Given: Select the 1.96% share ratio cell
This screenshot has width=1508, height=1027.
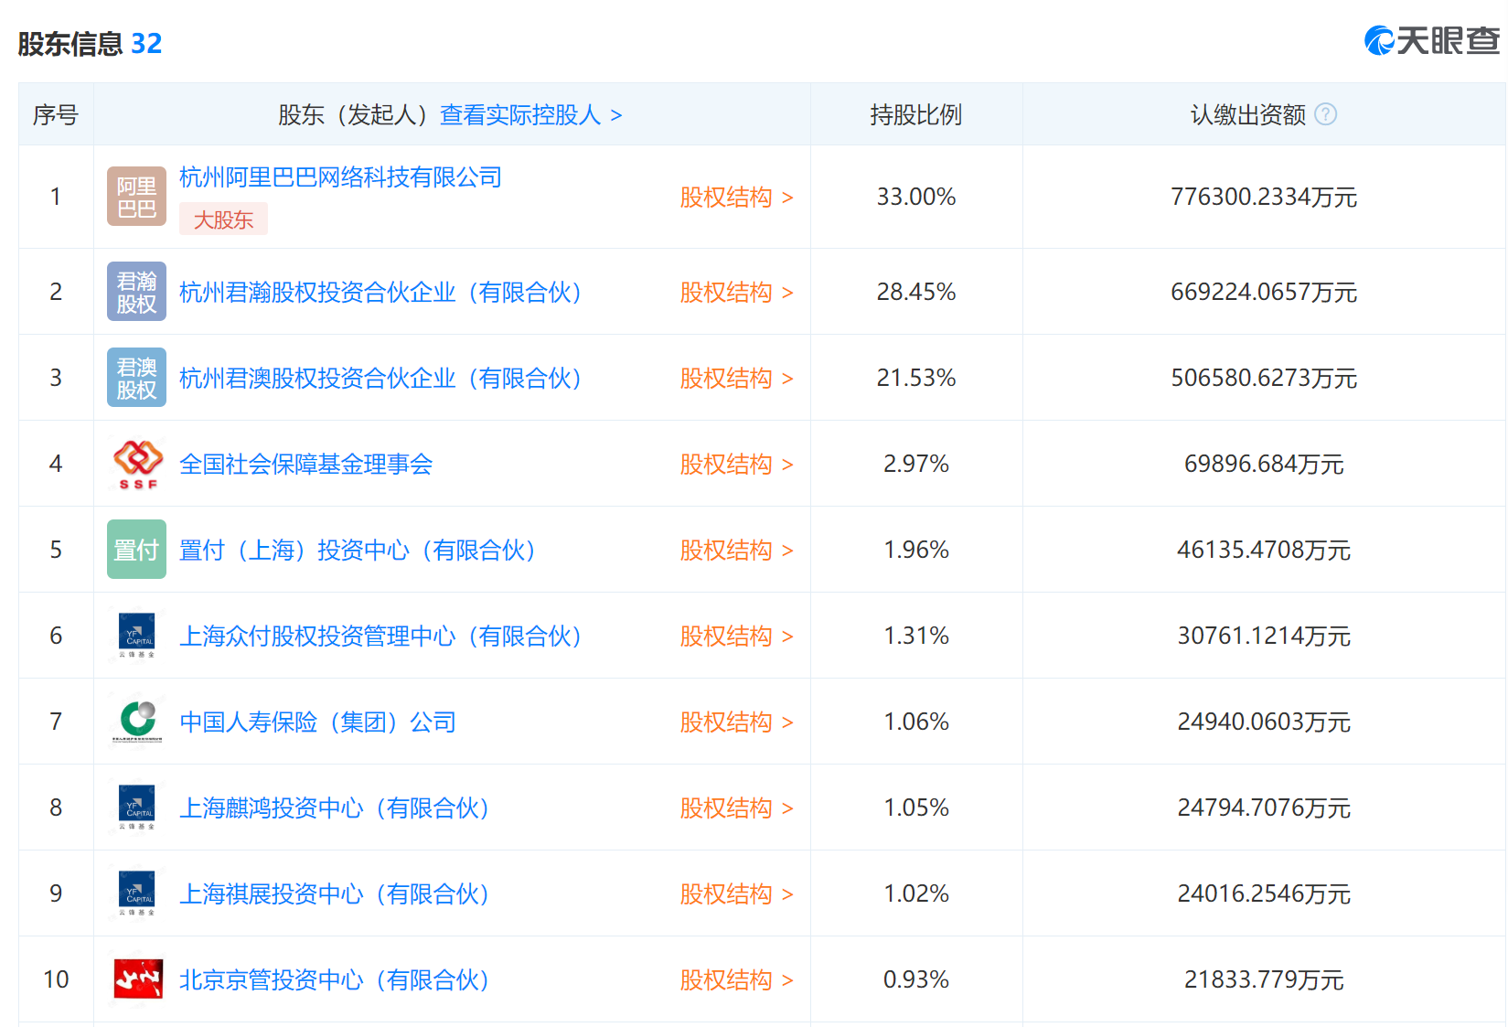Looking at the screenshot, I should (916, 550).
